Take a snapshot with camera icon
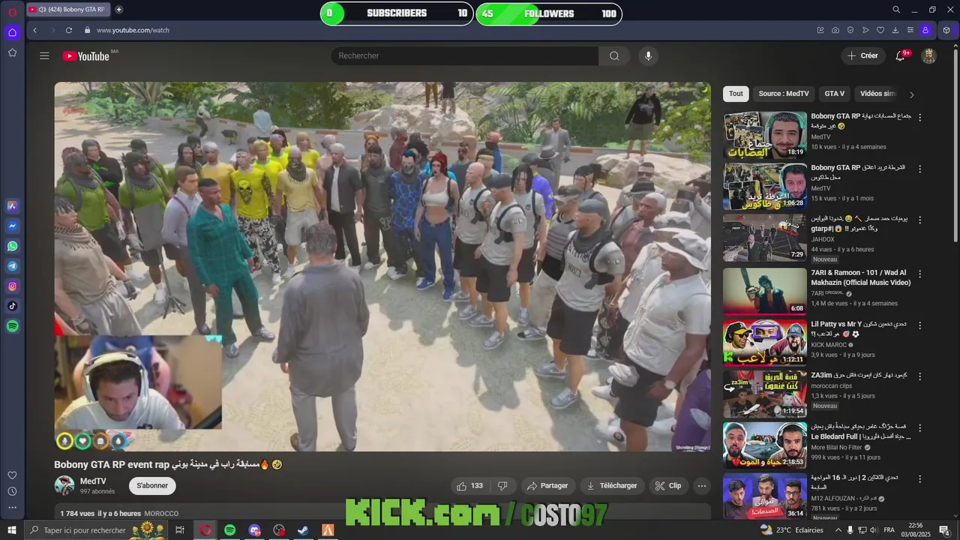960x540 pixels. 835,30
